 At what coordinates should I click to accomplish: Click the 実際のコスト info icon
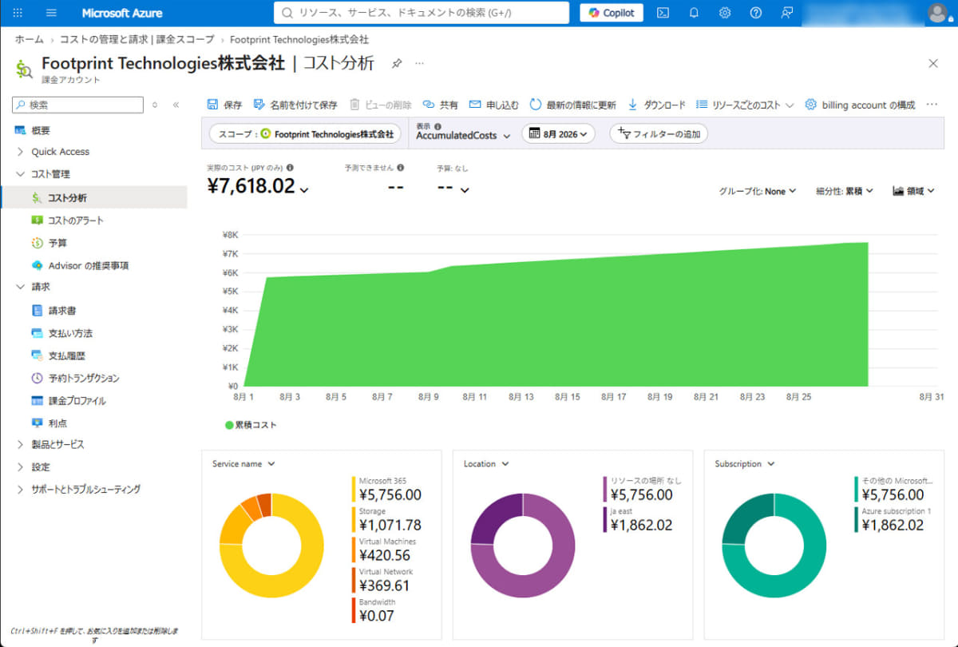[290, 168]
